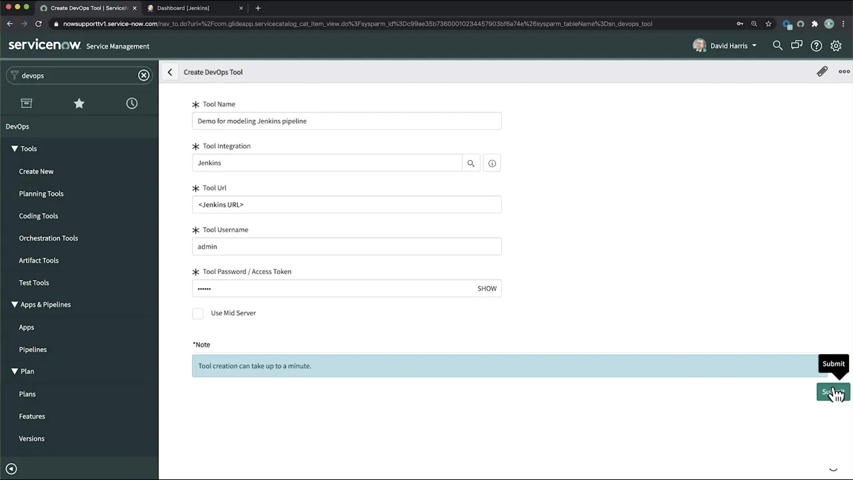Show the Tool Password by clicking SHOW

point(486,288)
